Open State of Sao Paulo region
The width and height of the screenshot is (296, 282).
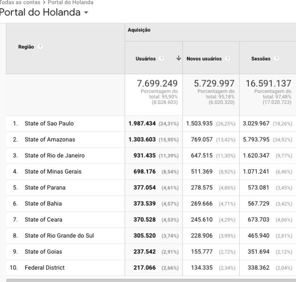[x=49, y=123]
